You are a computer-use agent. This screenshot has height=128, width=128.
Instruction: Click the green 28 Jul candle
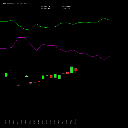pyautogui.click(x=55, y=76)
